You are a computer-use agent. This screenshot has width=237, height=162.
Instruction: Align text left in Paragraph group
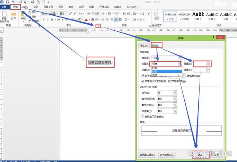point(103,19)
